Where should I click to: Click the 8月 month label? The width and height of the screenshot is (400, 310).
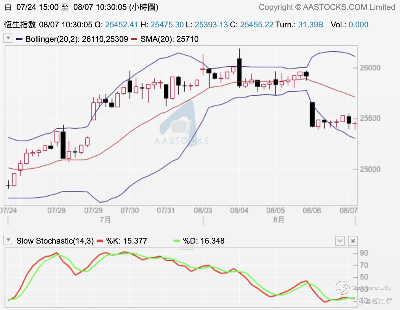tap(279, 220)
